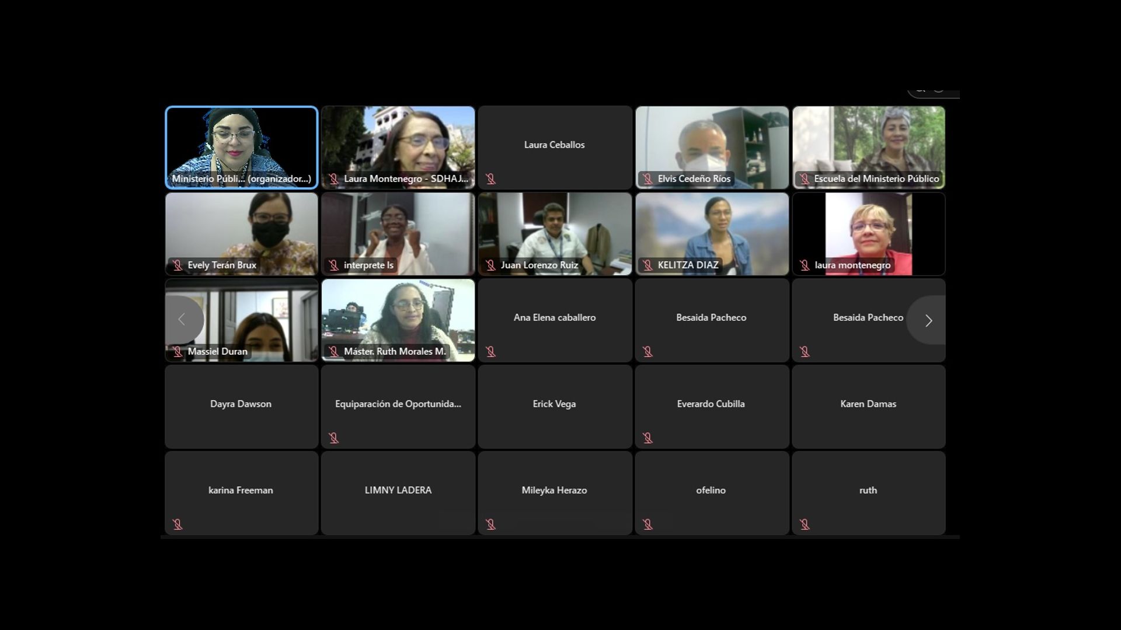
Task: Click muted mic icon on ofelino tile
Action: (647, 524)
